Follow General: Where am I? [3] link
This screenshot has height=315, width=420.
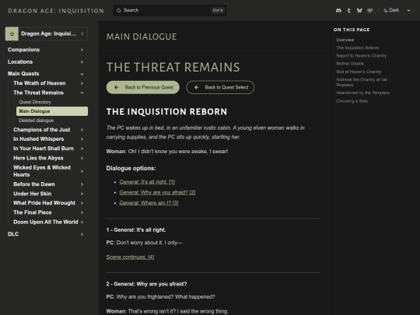[x=149, y=203]
